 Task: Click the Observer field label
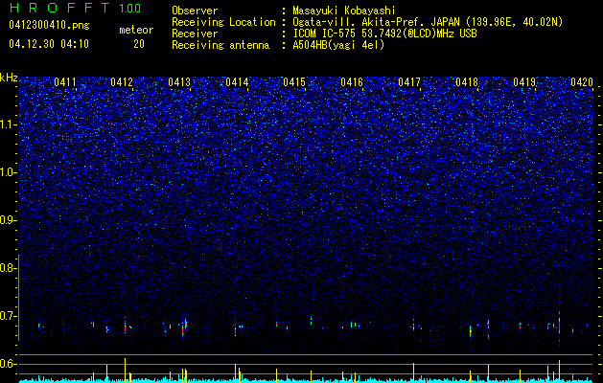(x=195, y=11)
